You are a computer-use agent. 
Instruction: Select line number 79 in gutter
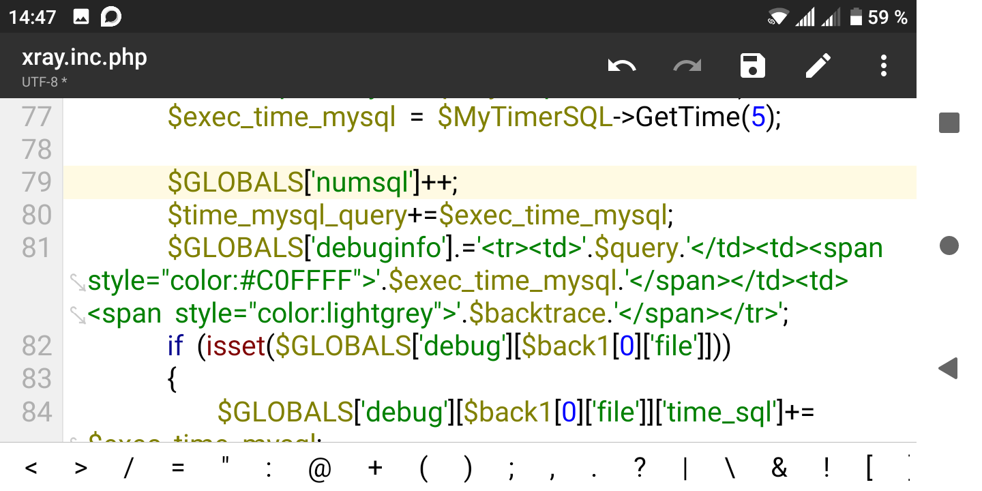pos(37,183)
